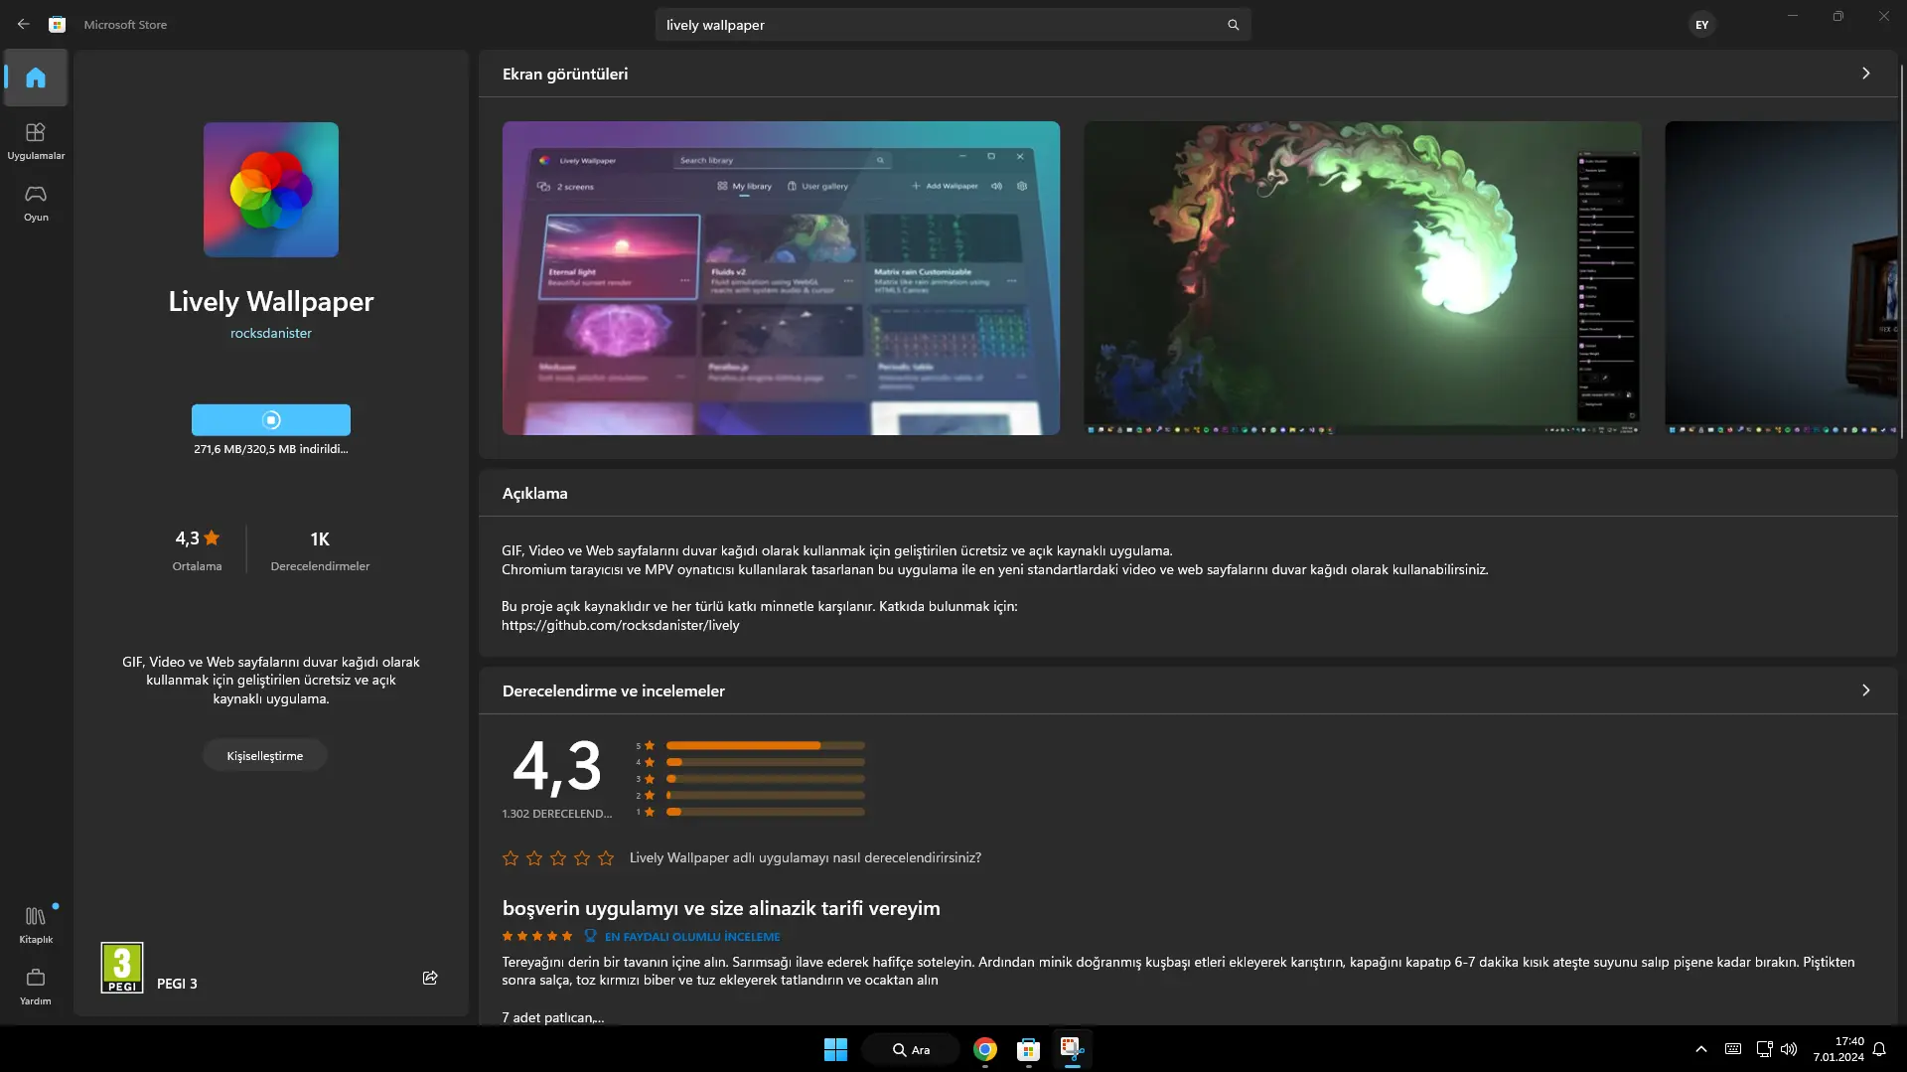This screenshot has height=1072, width=1907.
Task: Click the 2-star rating bar
Action: 765,796
